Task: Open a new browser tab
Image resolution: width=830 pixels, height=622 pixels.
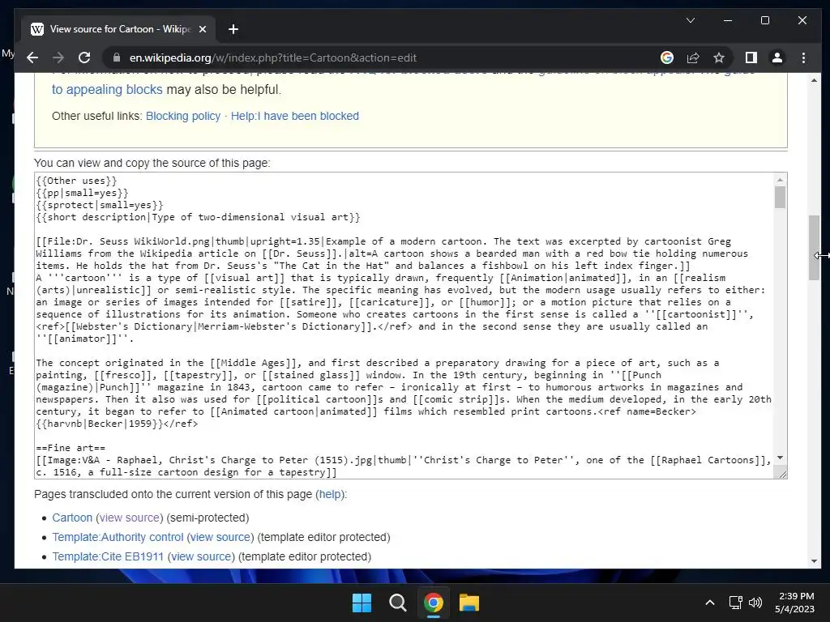Action: coord(233,29)
